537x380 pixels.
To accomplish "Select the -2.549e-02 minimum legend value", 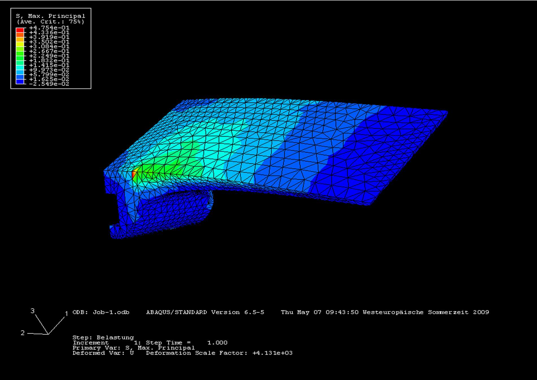I will point(49,84).
